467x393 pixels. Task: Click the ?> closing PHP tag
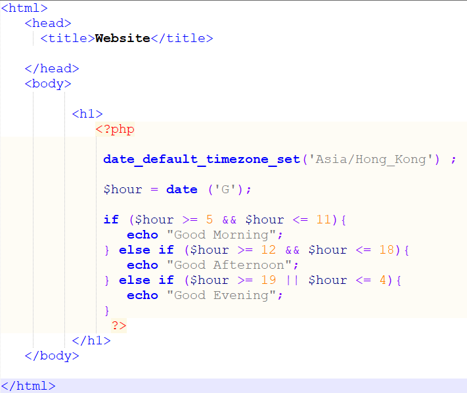[x=119, y=325]
